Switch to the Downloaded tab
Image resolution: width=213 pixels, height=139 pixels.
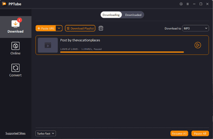(133, 15)
